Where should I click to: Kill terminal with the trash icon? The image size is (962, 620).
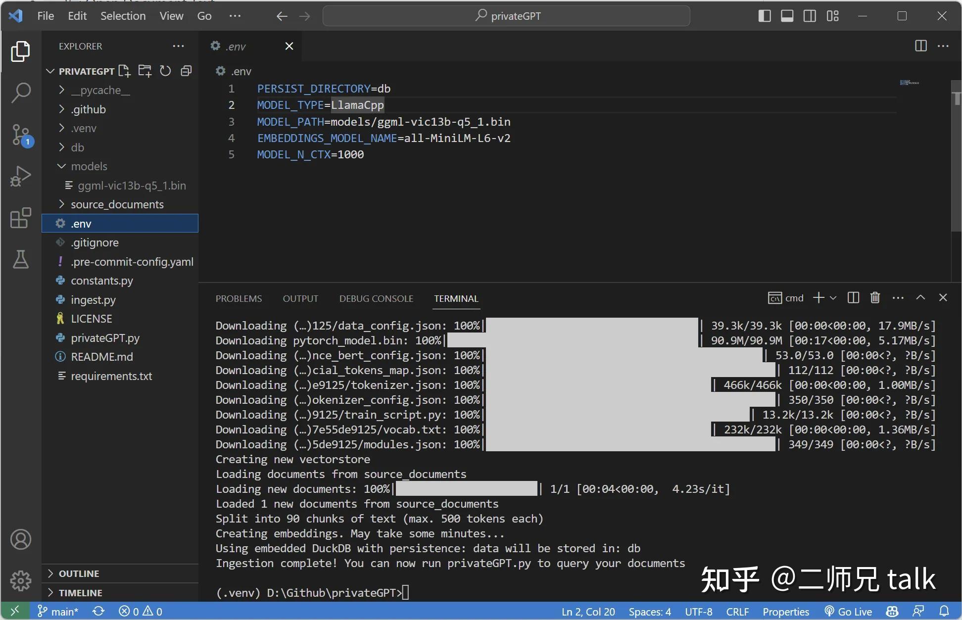875,297
